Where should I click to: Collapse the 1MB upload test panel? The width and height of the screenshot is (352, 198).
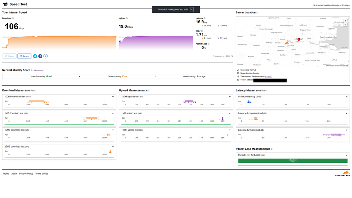[229, 113]
